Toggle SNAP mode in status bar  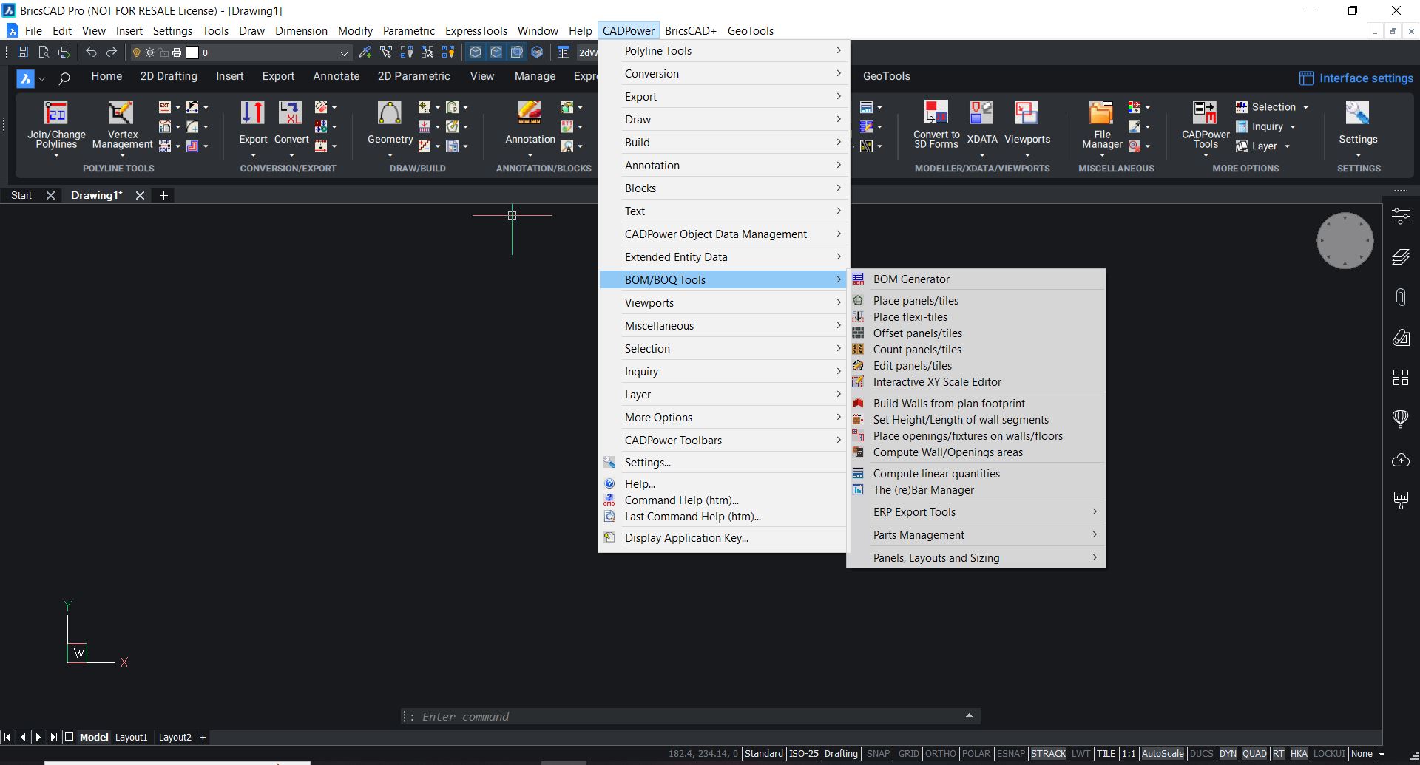click(x=878, y=754)
